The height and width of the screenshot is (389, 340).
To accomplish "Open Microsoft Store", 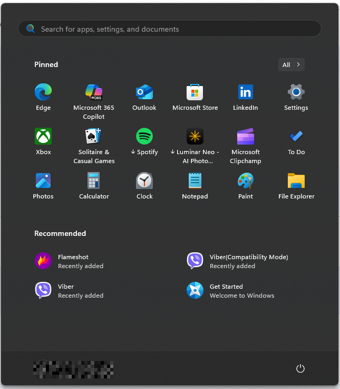I will (x=195, y=98).
